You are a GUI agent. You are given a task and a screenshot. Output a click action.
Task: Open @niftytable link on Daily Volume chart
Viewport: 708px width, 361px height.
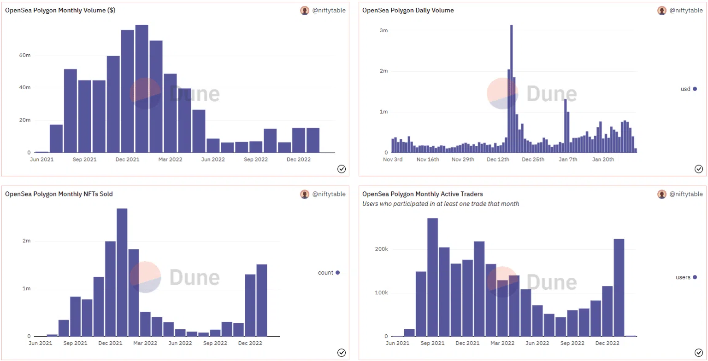686,10
